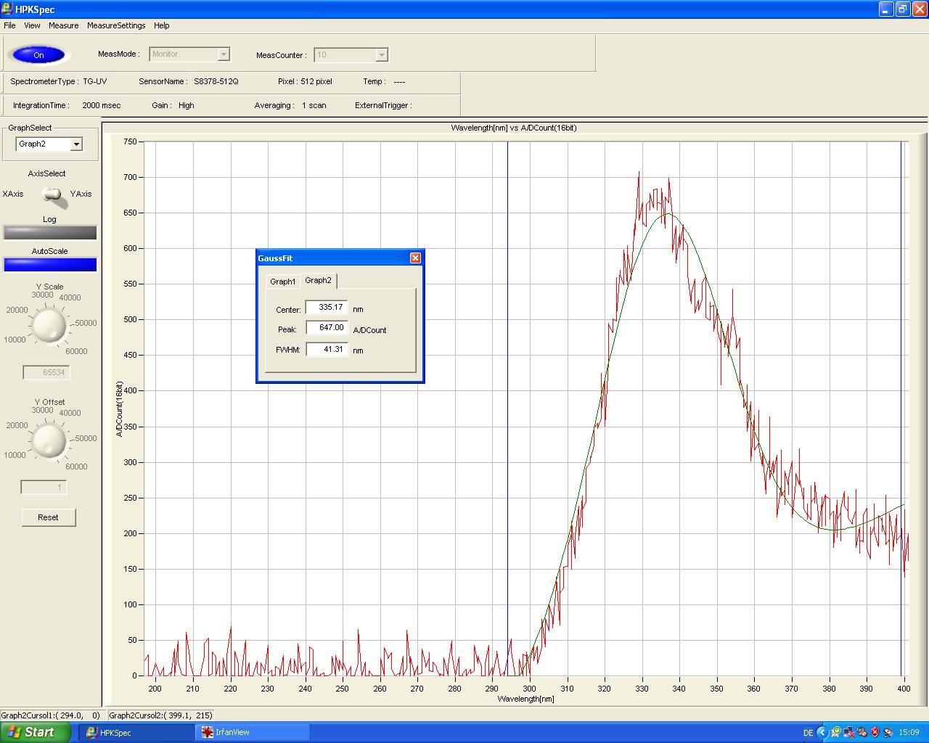Click the system tray expand arrow
This screenshot has width=929, height=743.
[822, 732]
